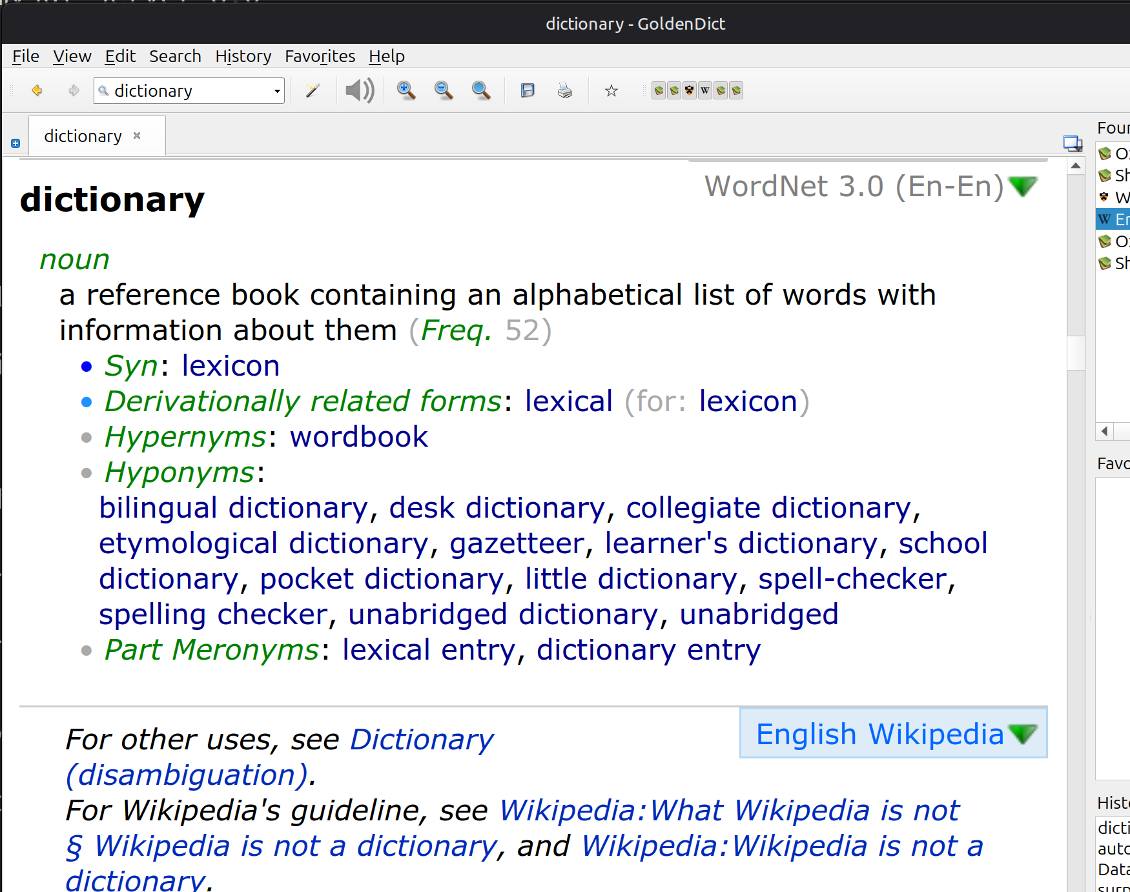Open the desk dictionary link
This screenshot has width=1130, height=892.
[x=497, y=508]
